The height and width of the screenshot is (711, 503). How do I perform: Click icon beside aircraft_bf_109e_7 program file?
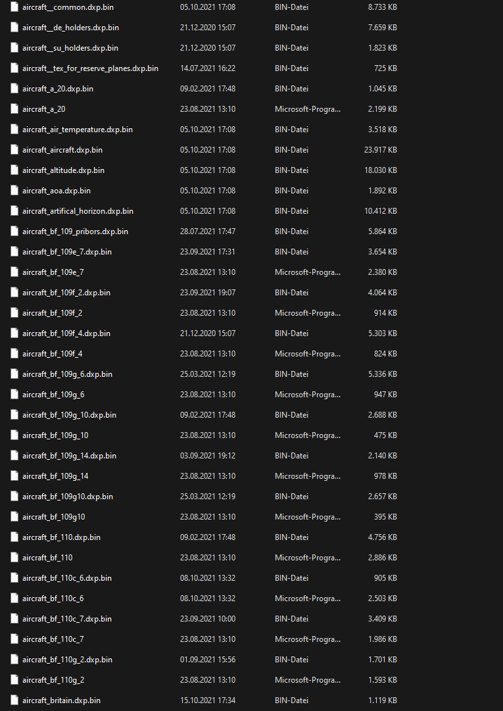coord(14,272)
